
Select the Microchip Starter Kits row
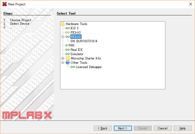click(x=86, y=58)
